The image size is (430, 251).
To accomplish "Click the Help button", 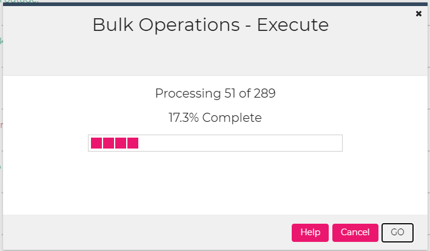I will (x=310, y=232).
